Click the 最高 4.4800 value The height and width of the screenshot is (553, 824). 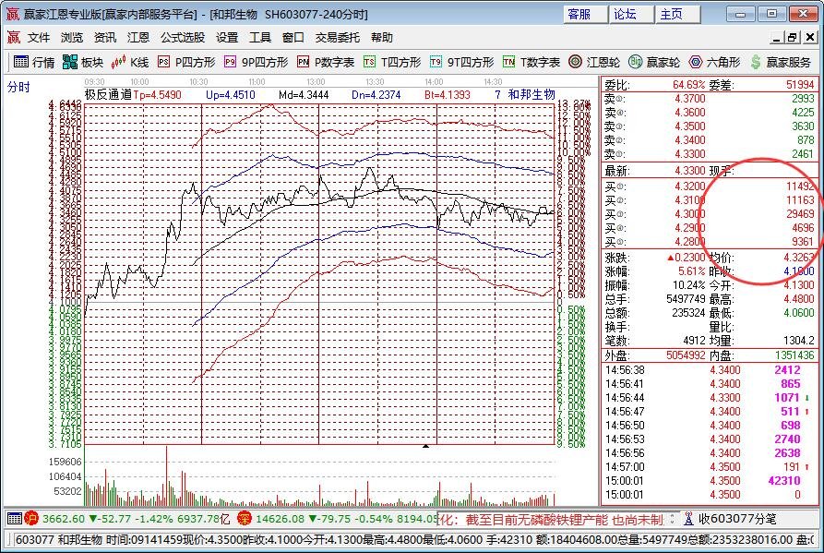pos(799,299)
